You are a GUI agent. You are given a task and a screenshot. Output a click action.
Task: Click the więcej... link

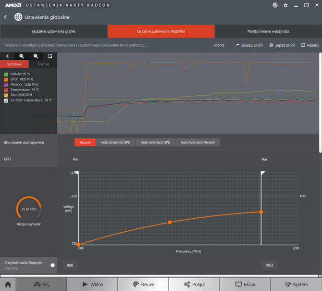(220, 45)
